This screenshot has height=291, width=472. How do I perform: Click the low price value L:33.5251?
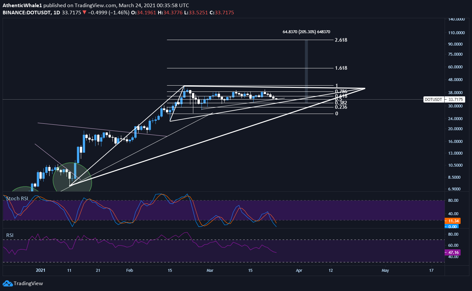196,13
